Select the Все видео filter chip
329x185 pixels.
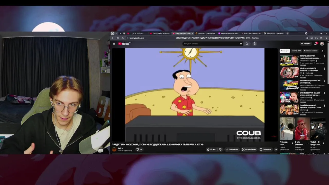pyautogui.click(x=285, y=51)
